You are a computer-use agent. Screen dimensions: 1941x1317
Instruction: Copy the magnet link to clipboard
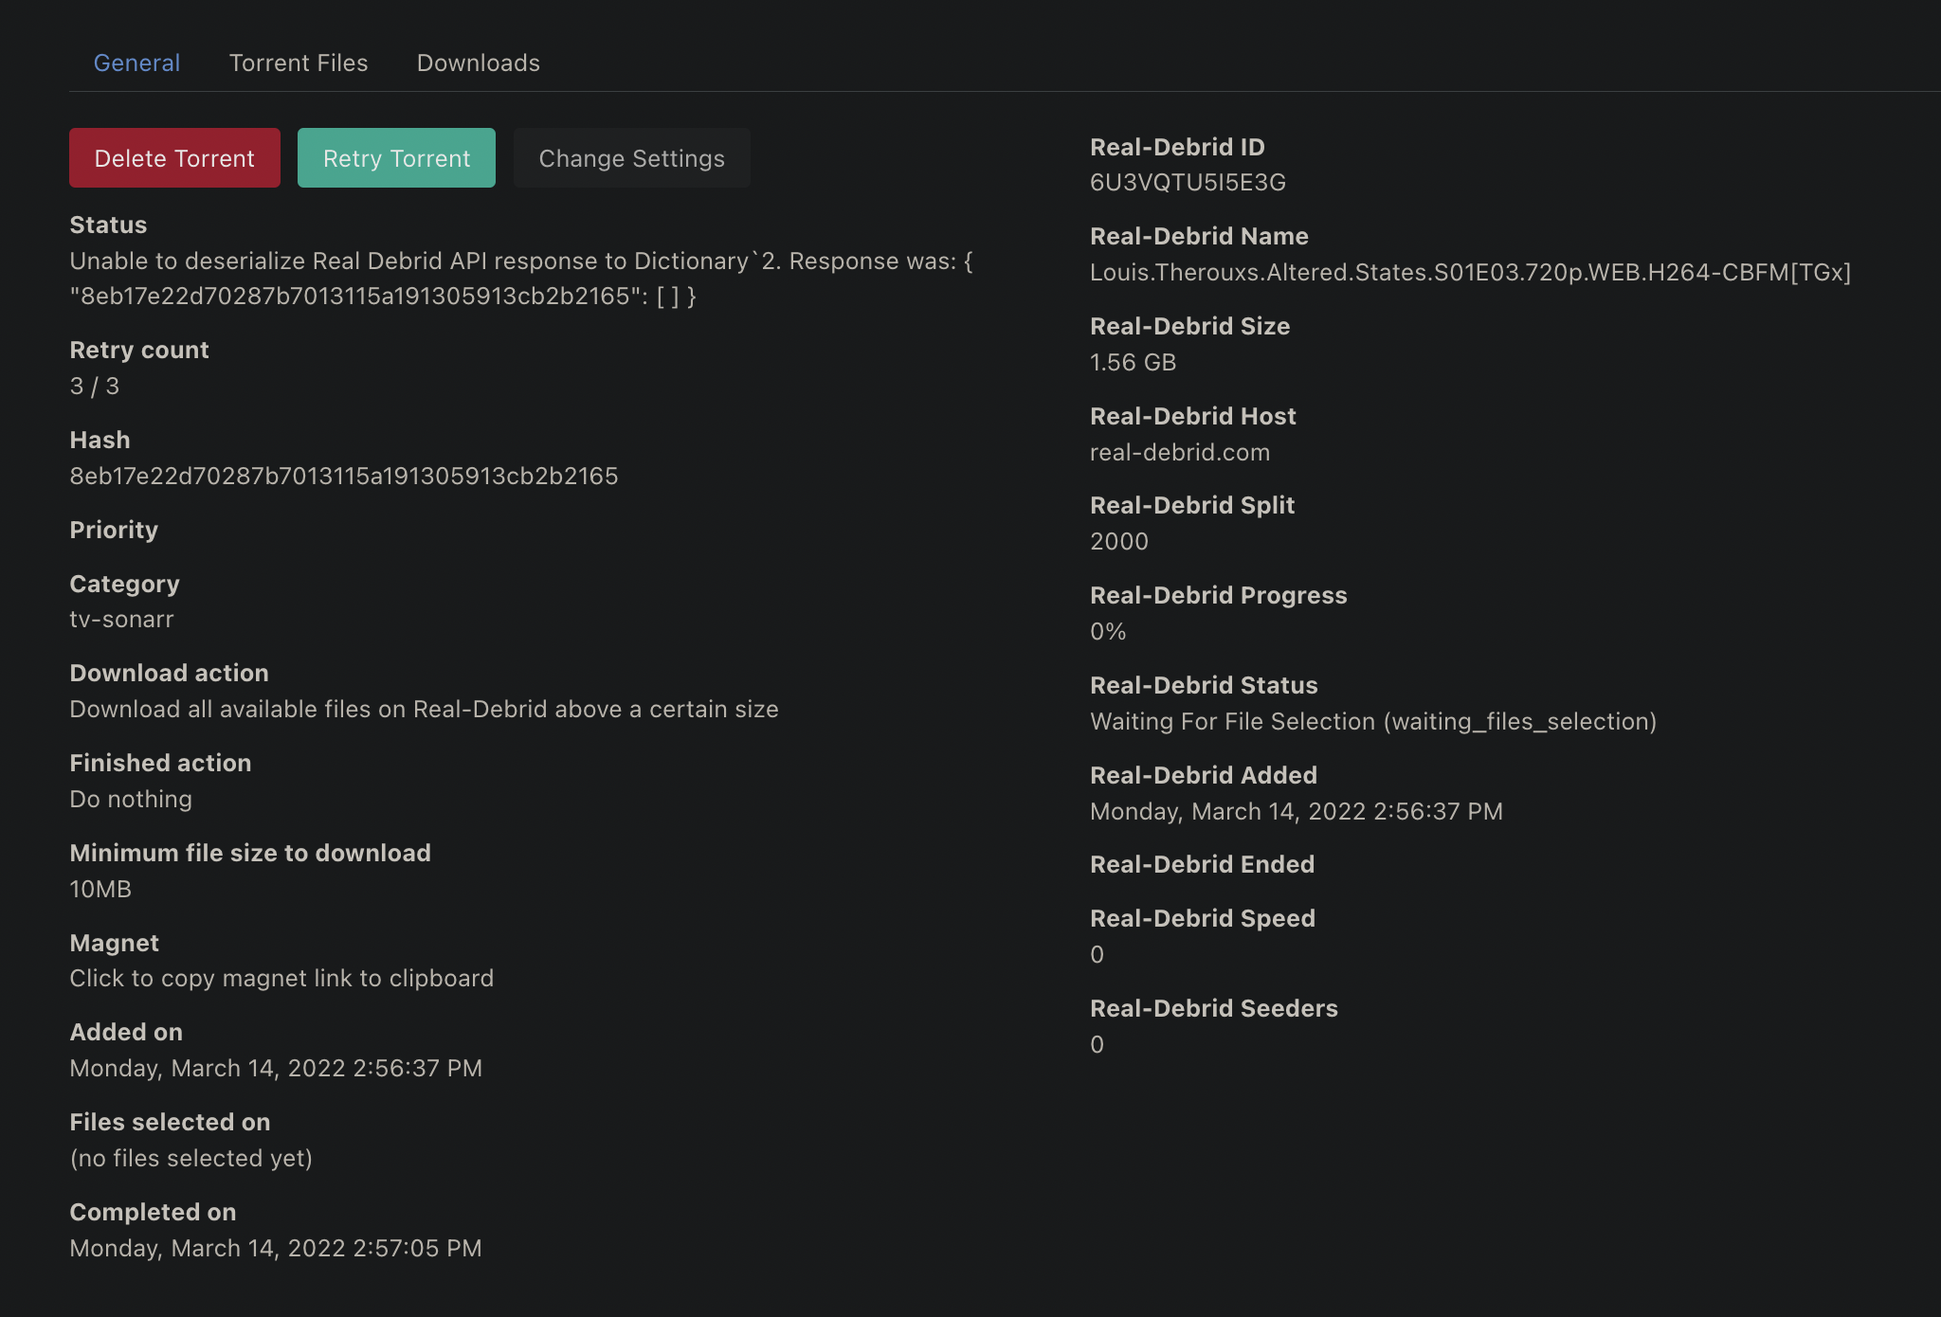(281, 978)
